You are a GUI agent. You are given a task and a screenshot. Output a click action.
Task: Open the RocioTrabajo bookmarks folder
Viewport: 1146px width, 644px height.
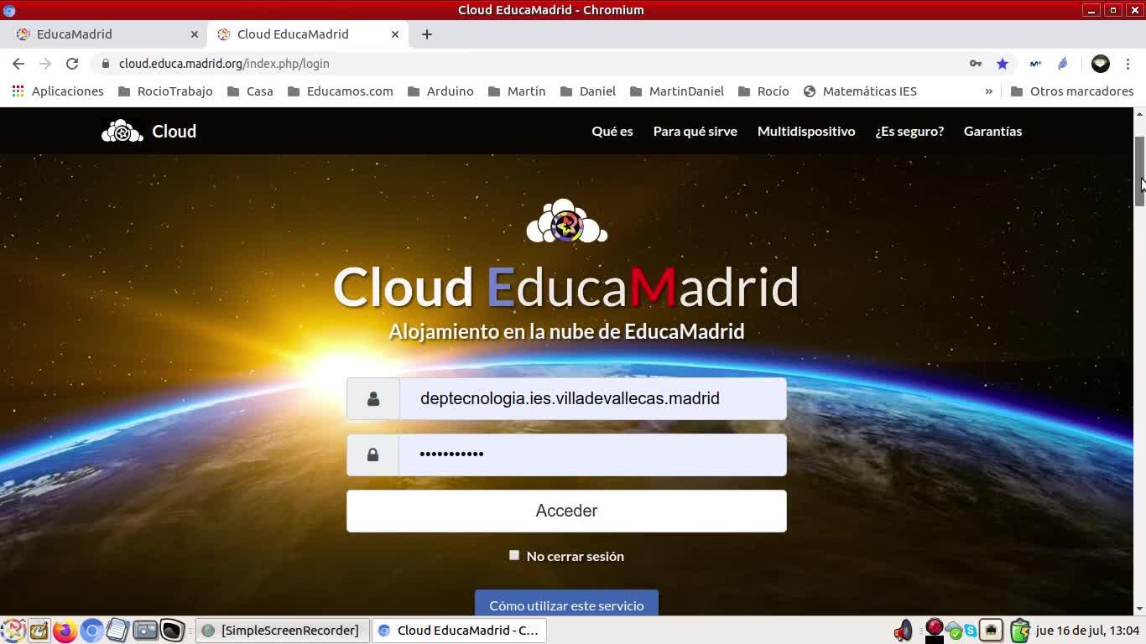pyautogui.click(x=165, y=91)
